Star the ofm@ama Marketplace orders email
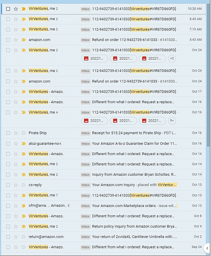The image size is (211, 256). [15, 206]
